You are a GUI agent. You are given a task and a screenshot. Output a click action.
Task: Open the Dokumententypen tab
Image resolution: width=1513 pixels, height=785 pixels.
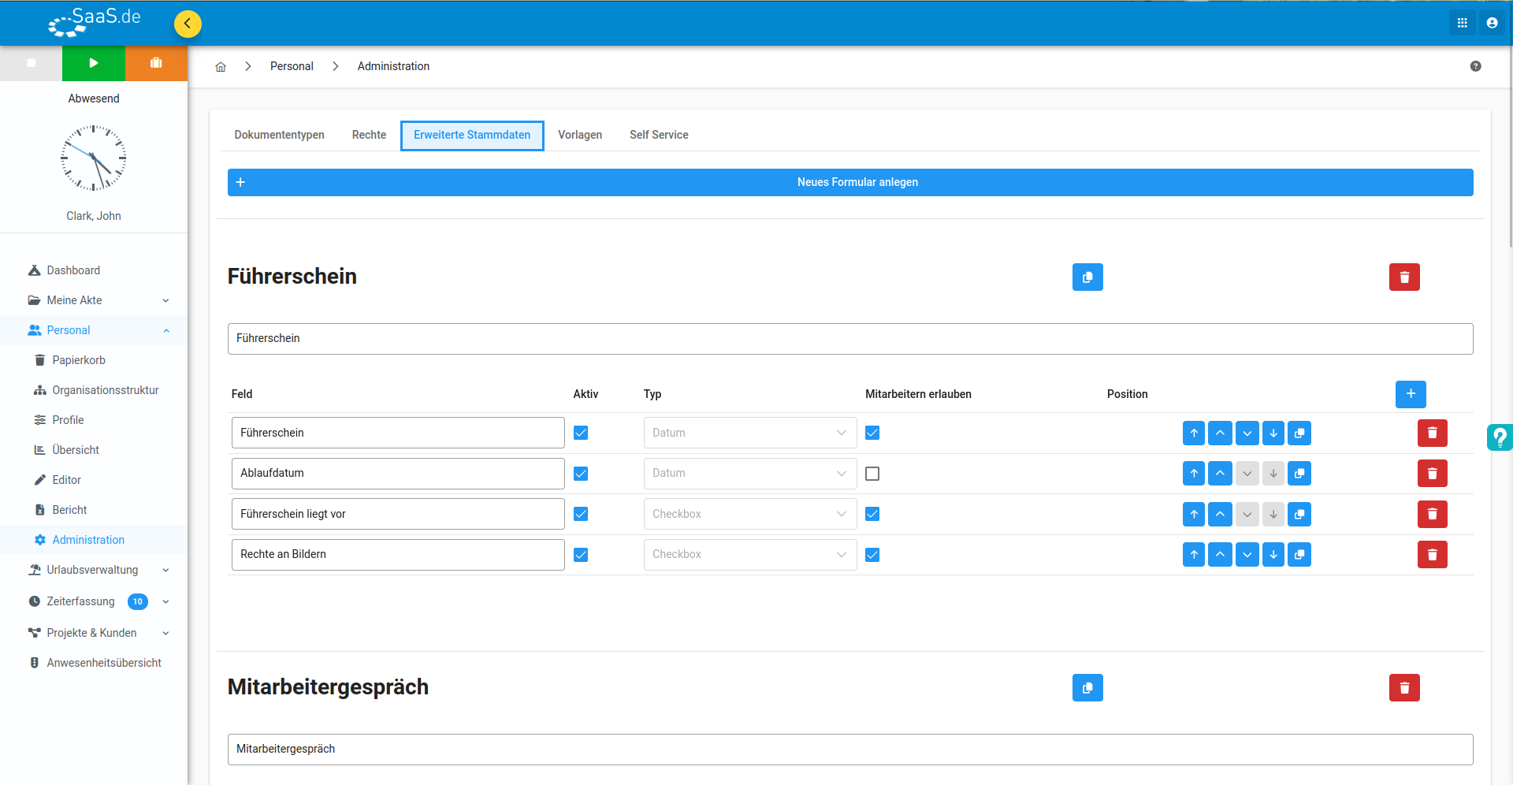[x=279, y=135]
